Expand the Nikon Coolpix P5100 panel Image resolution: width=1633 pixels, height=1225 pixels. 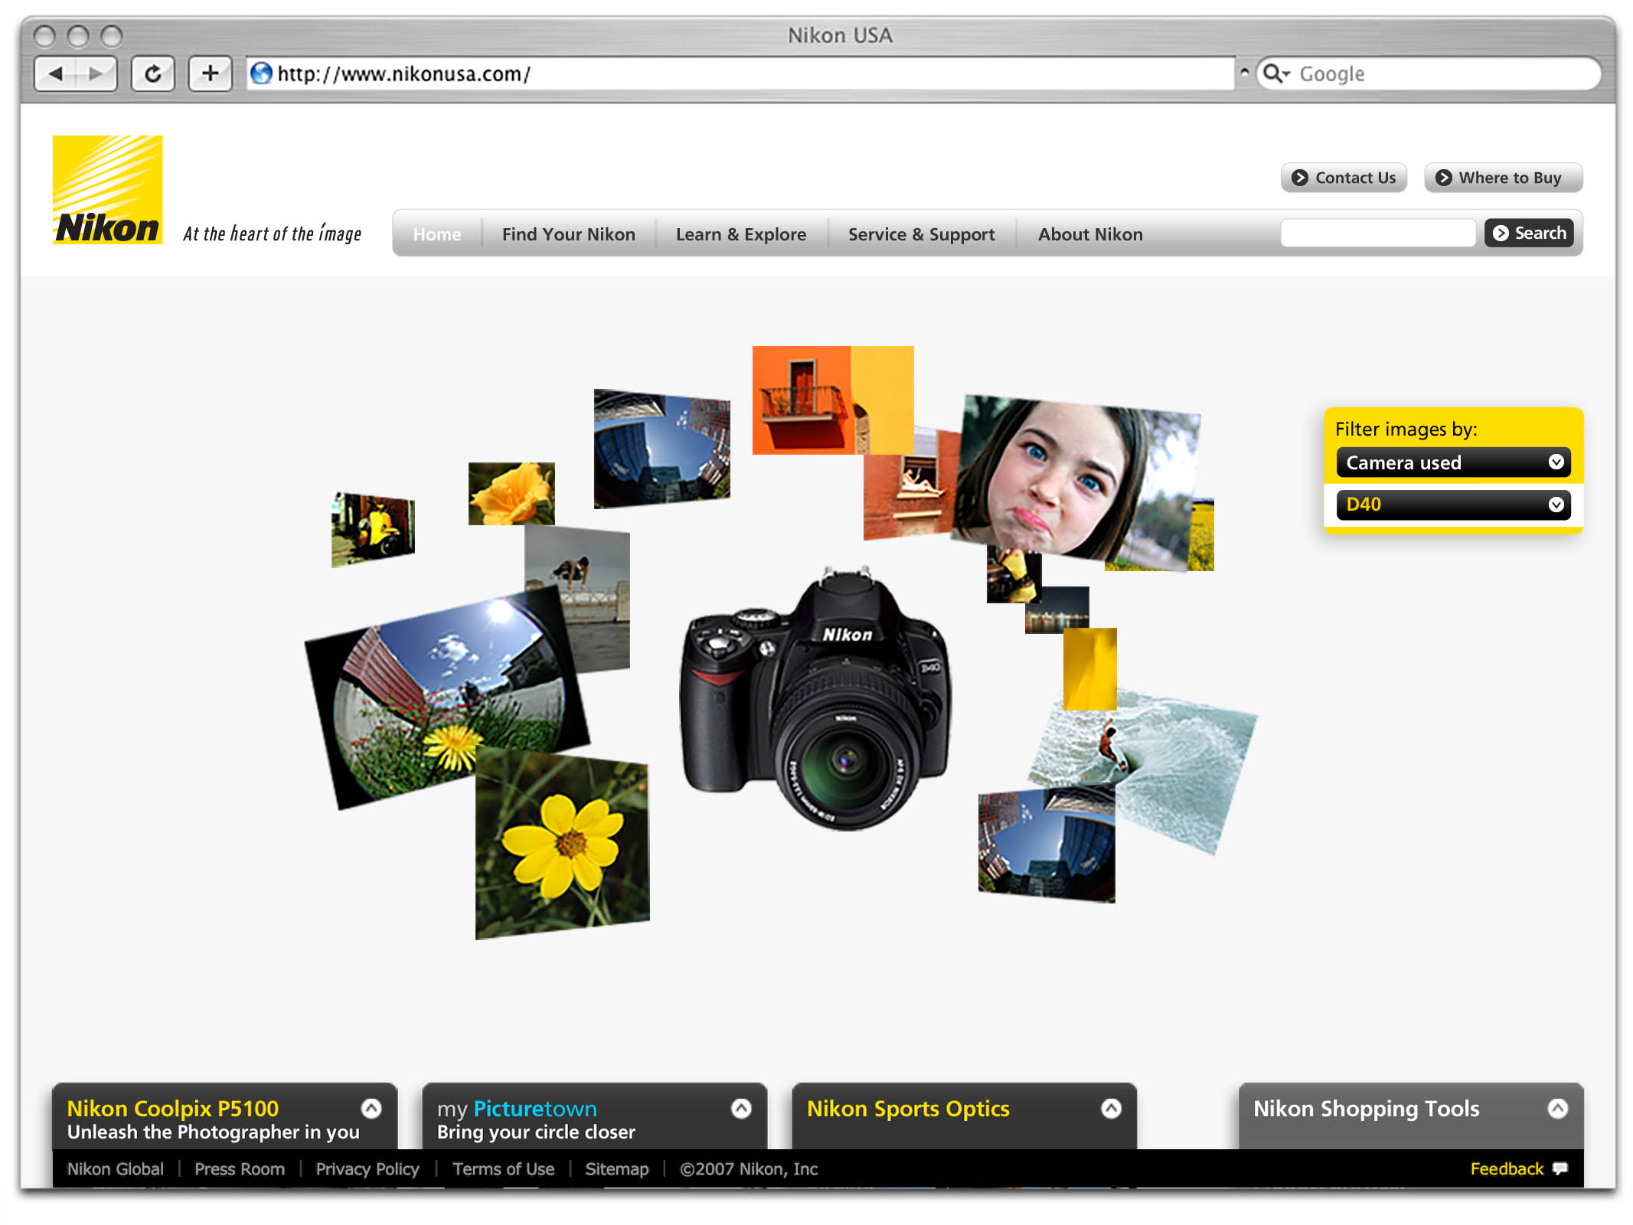(371, 1109)
